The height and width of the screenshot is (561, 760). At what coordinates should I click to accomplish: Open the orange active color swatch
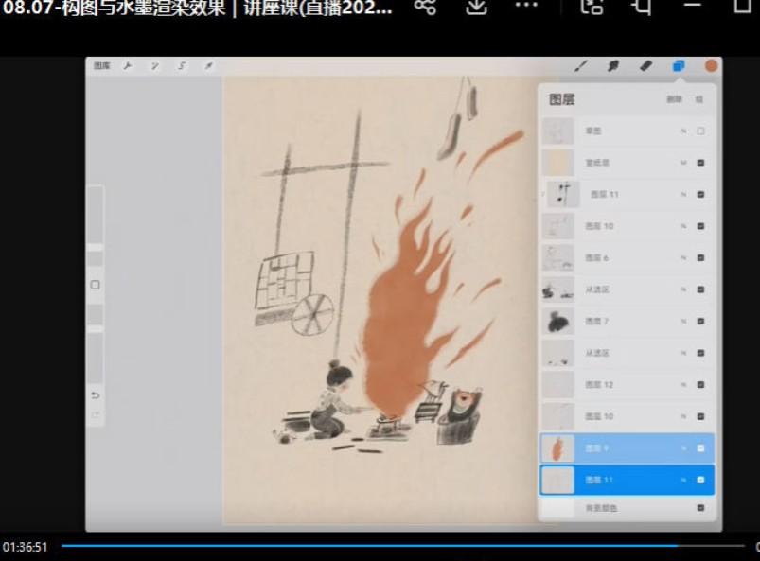(x=711, y=66)
